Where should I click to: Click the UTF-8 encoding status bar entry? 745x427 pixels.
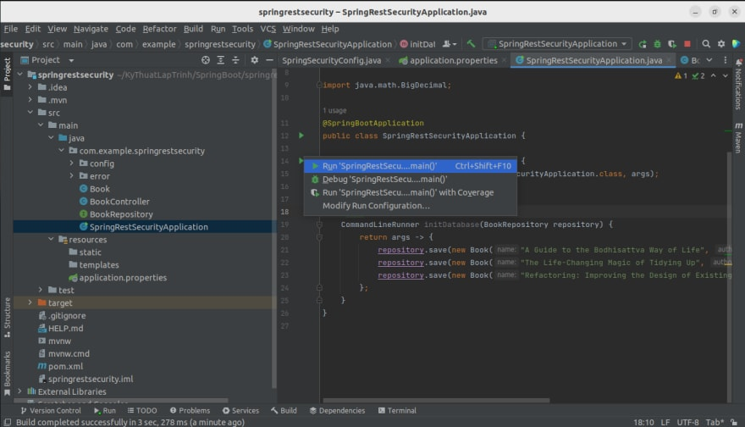(687, 422)
